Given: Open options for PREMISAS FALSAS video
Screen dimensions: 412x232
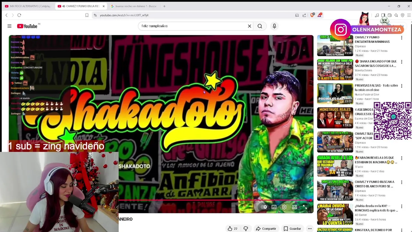Looking at the screenshot, I should [401, 86].
